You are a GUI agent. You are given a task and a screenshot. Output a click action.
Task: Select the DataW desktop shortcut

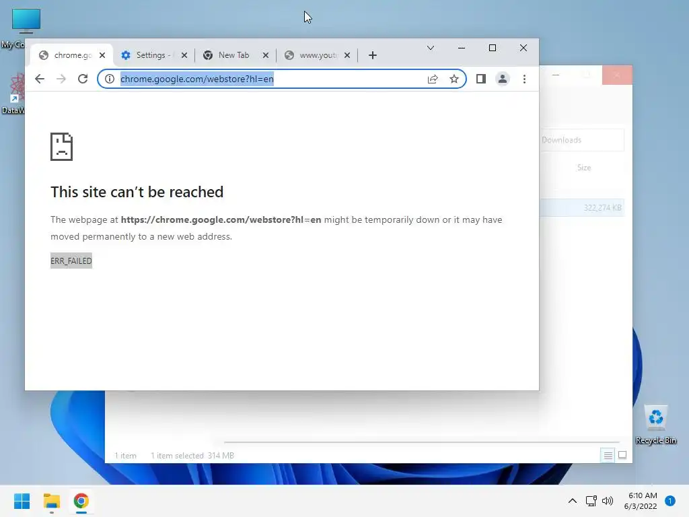click(x=16, y=94)
